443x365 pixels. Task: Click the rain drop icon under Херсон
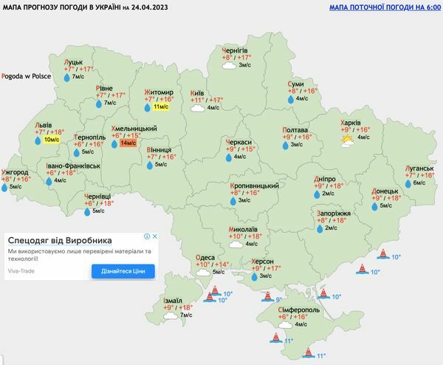(x=254, y=277)
